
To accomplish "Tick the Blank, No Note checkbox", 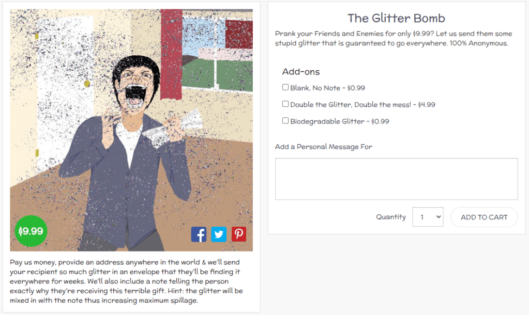I will pyautogui.click(x=285, y=87).
